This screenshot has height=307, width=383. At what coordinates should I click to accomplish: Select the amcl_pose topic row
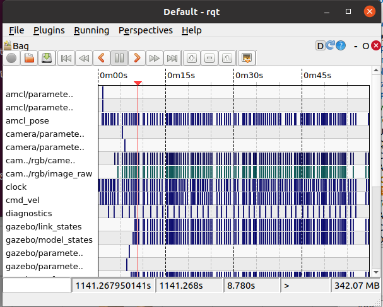(x=27, y=120)
